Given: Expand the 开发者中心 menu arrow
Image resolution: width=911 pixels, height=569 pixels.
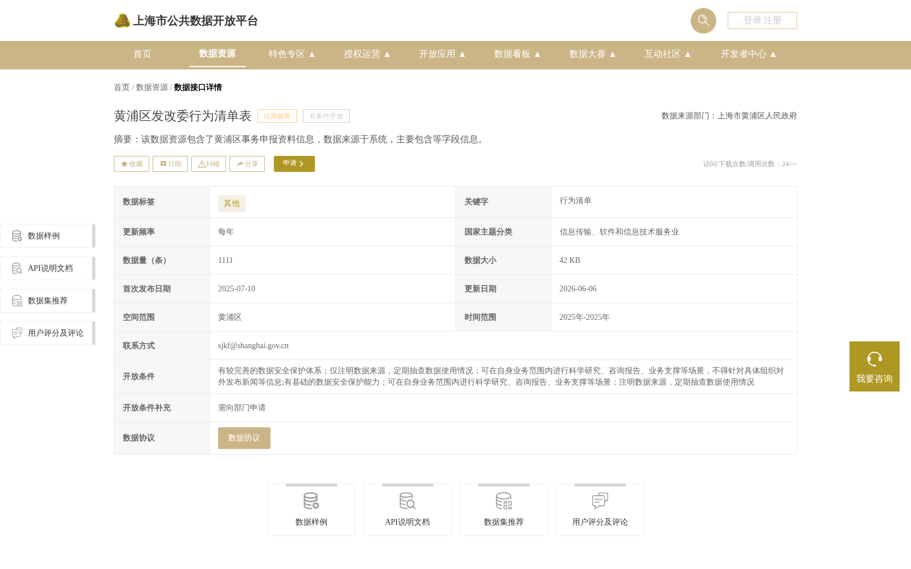Looking at the screenshot, I should [x=773, y=54].
